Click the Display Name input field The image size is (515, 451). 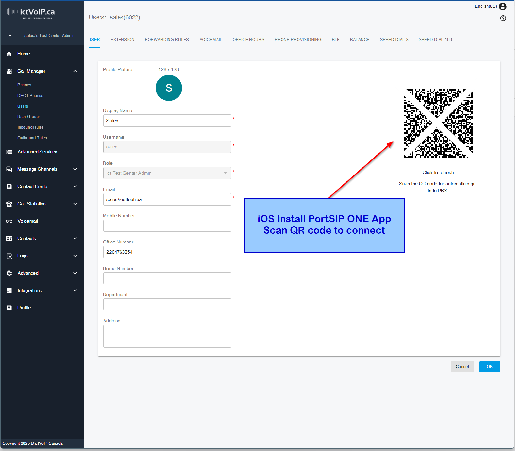point(167,121)
